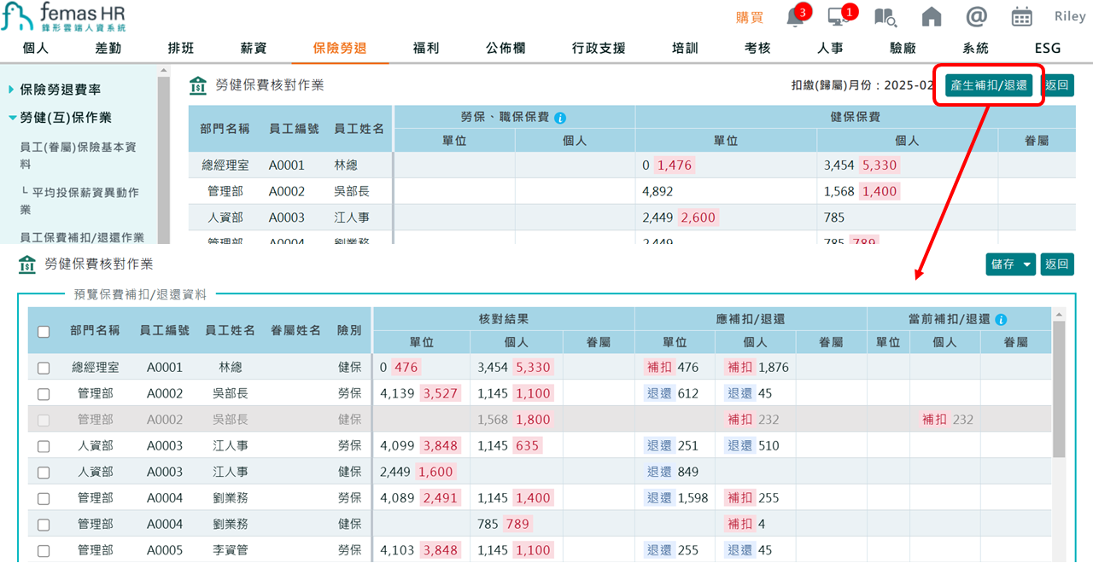Open the manual search book icon

click(886, 15)
